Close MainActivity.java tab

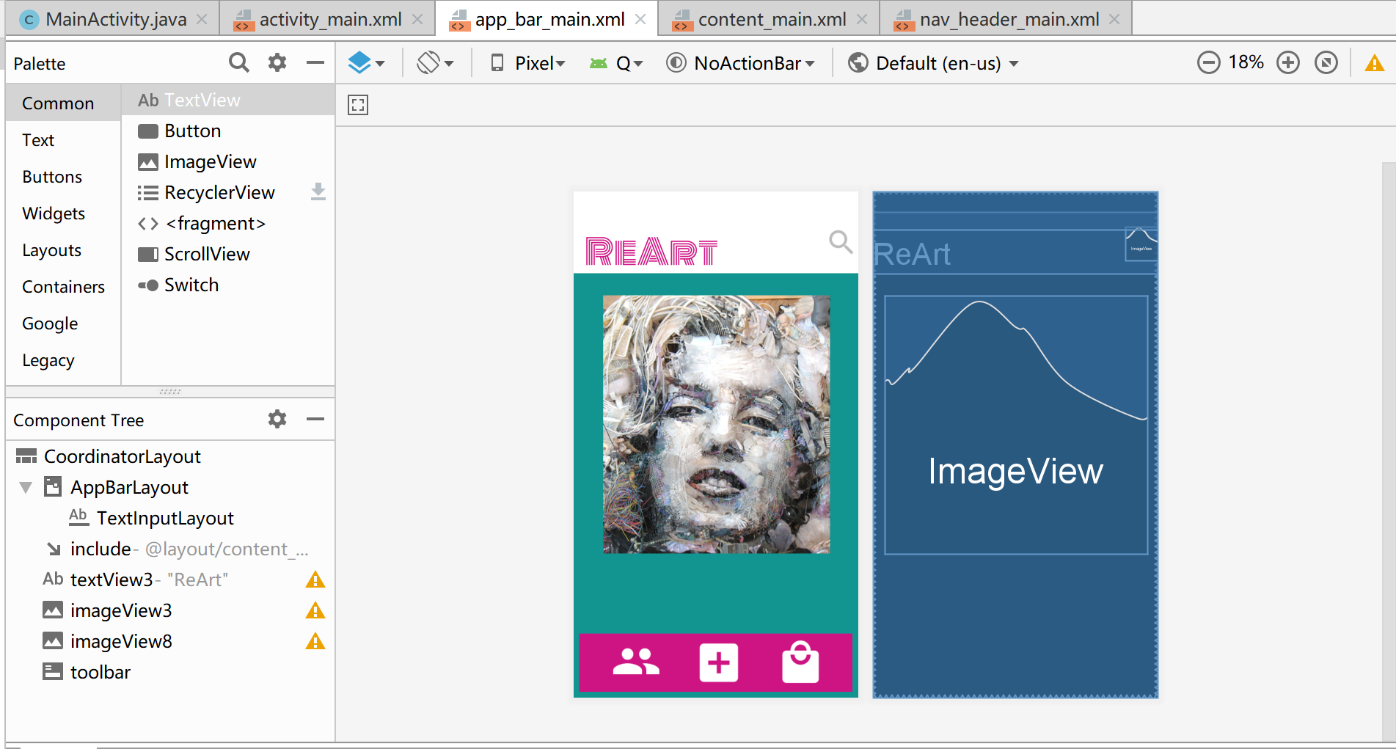202,19
